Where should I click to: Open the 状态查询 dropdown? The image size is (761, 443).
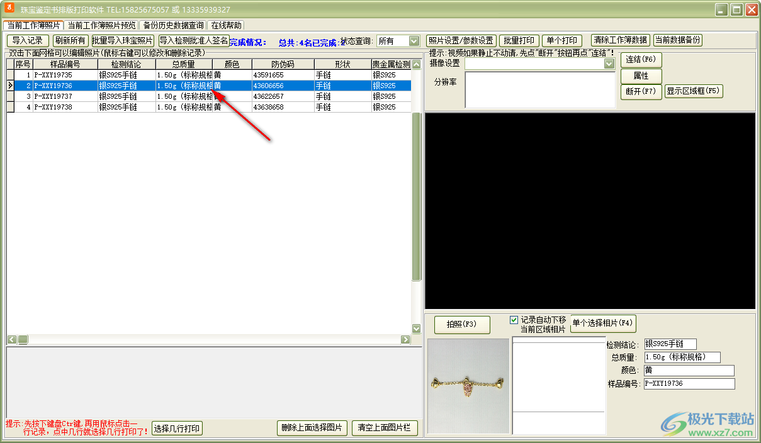[414, 41]
